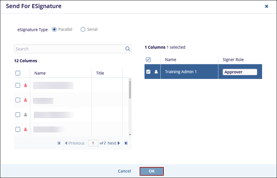
Task: Toggle select-all checkbox in selected signers table
Action: [x=148, y=59]
